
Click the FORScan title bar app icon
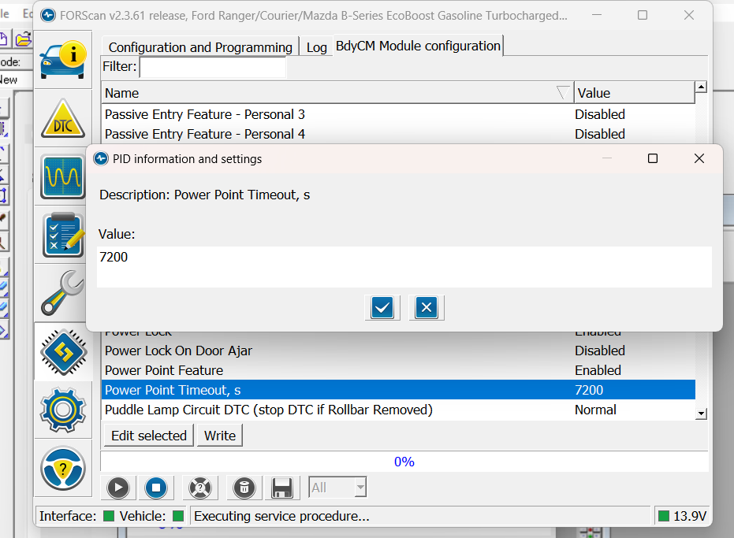coord(48,16)
